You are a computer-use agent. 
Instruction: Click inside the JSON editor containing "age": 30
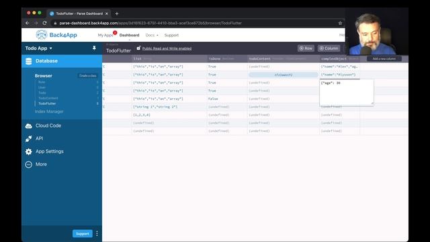point(347,92)
